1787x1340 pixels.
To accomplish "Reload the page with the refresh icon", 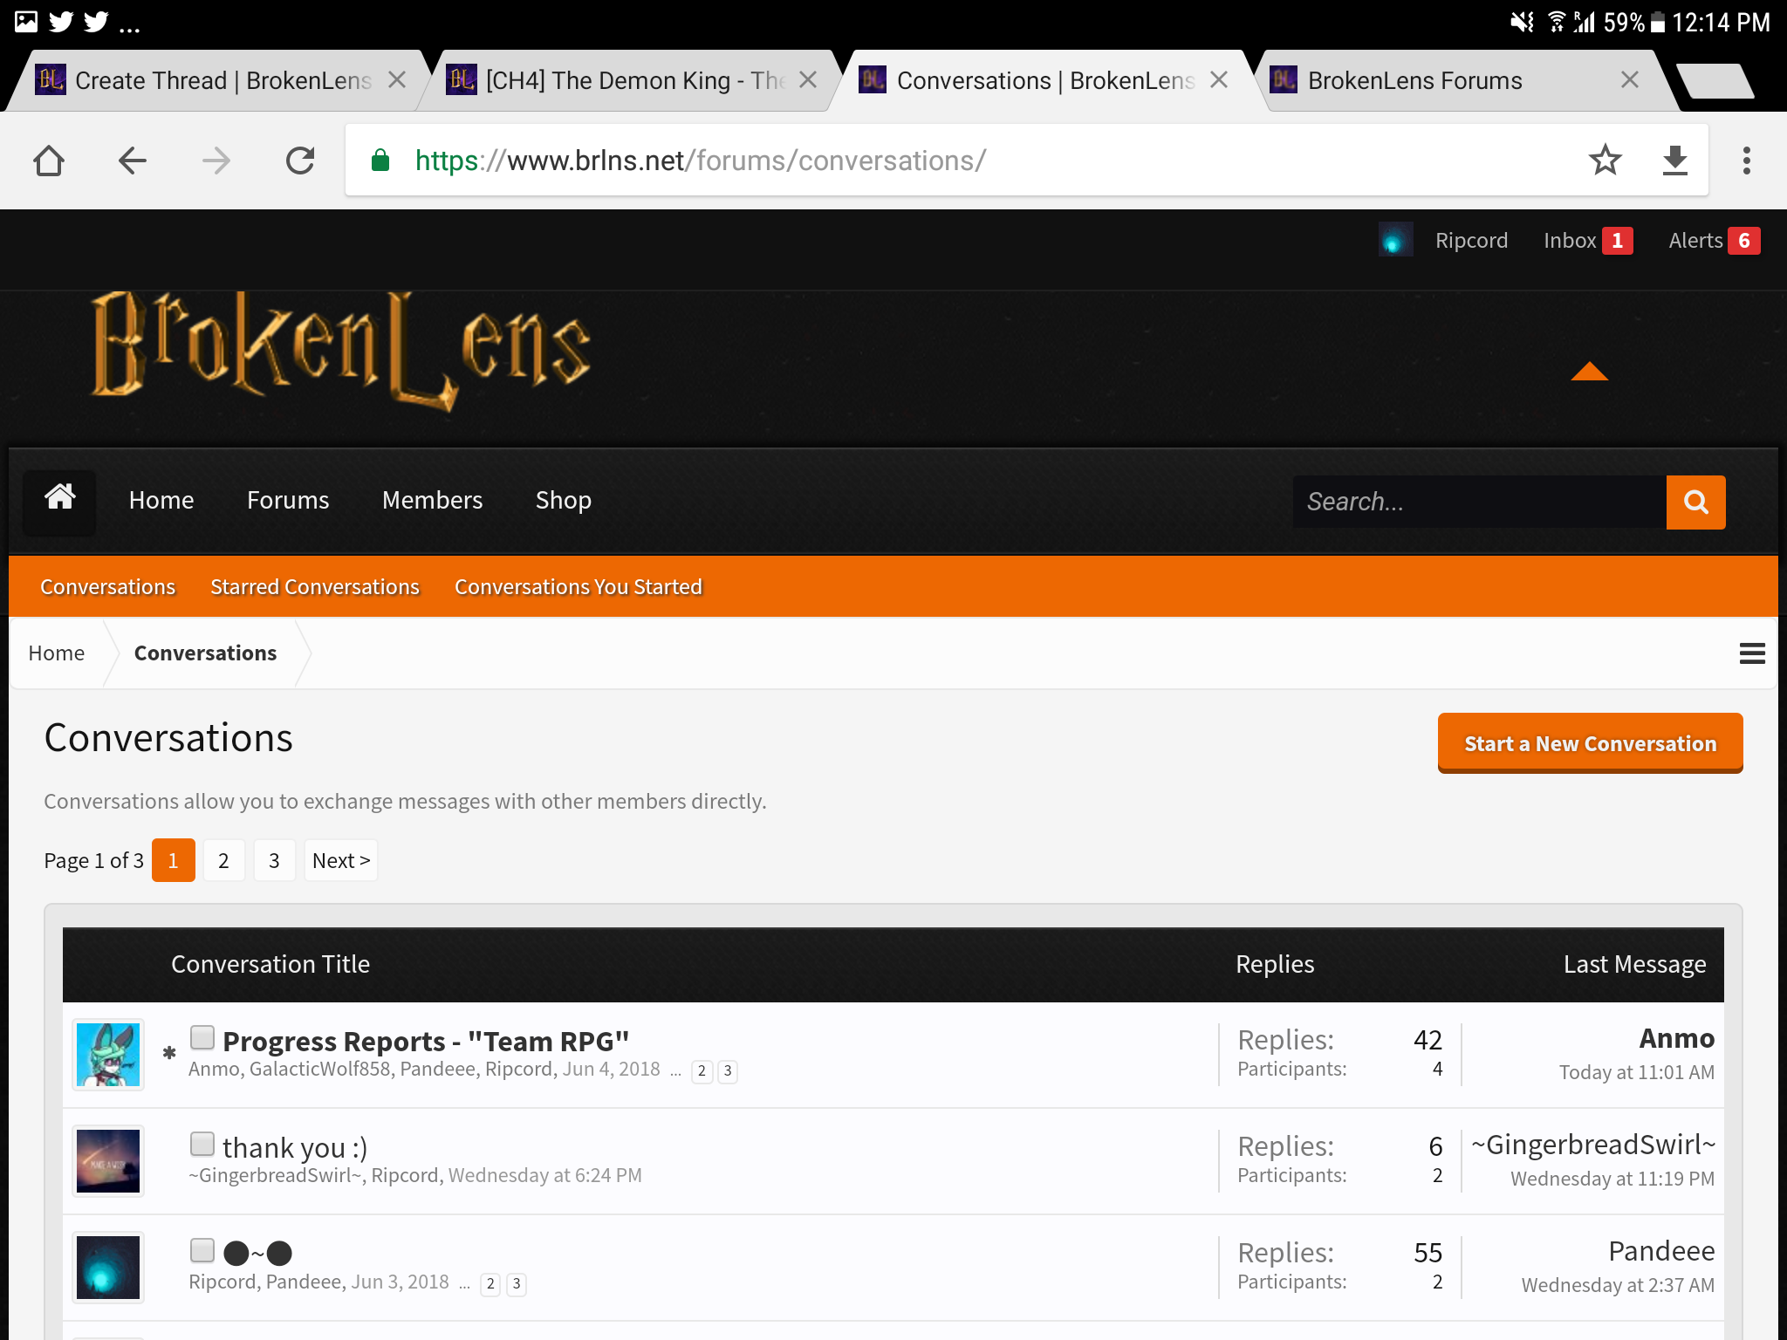I will [x=300, y=161].
